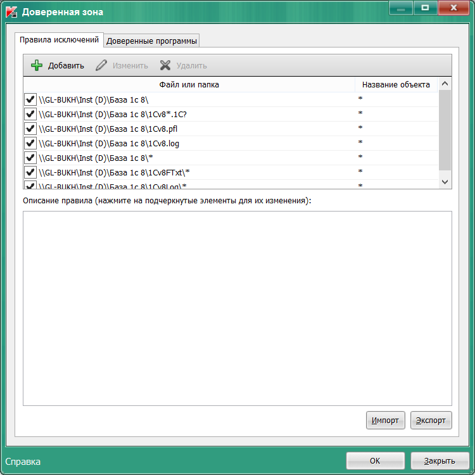Confirm with the OK button
The image size is (475, 475).
click(x=375, y=461)
